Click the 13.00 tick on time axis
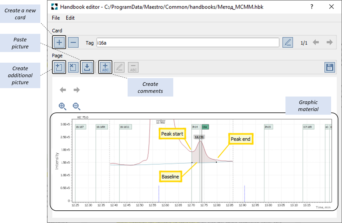This screenshot has height=223, width=342. [268, 205]
